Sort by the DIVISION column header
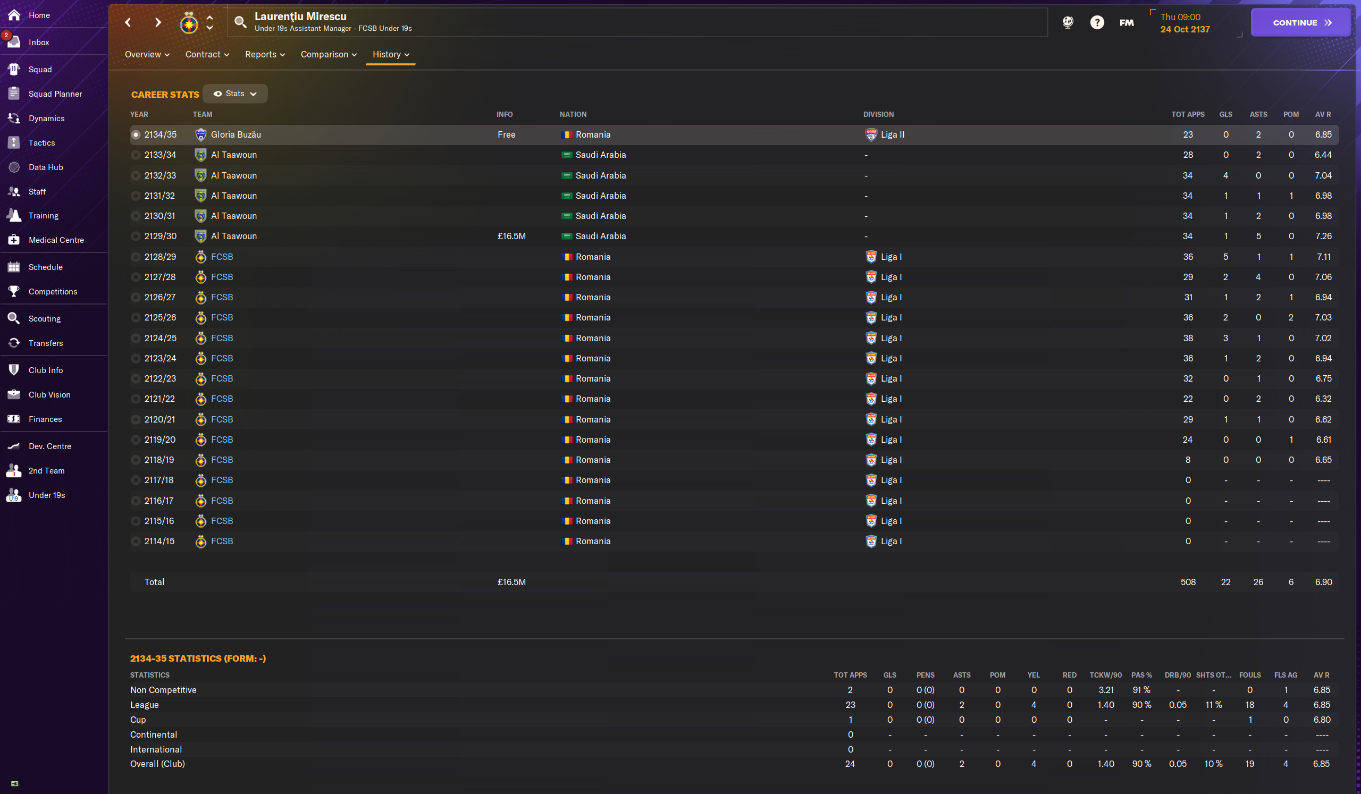Image resolution: width=1361 pixels, height=794 pixels. (878, 114)
